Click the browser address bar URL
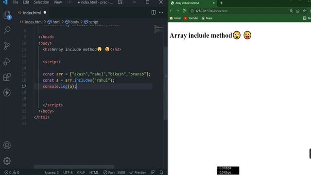This screenshot has width=311, height=175. [x=211, y=11]
